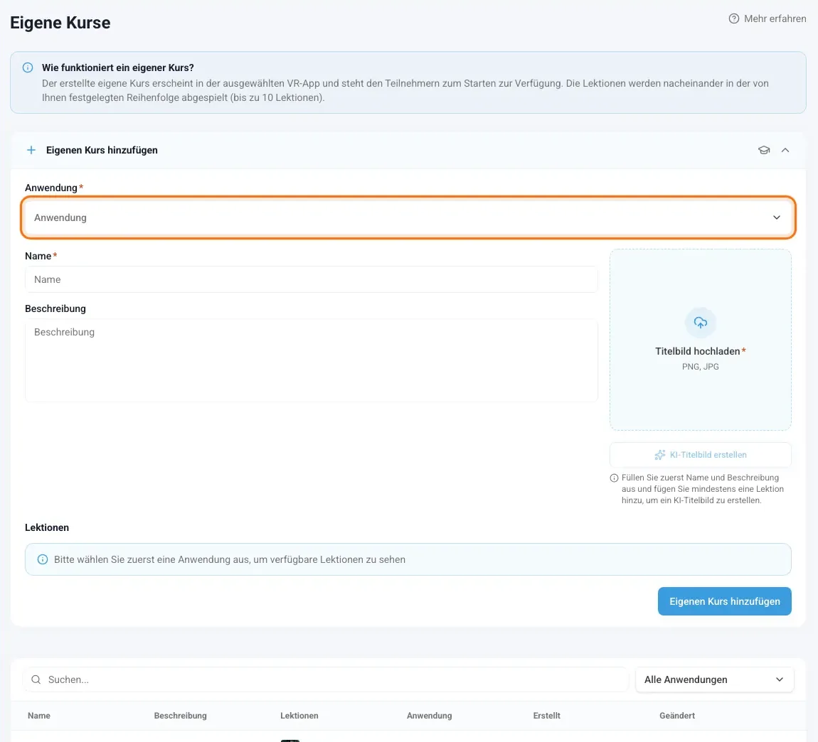Click the Titelbild hochladen upload area
This screenshot has height=742, width=818.
700,340
